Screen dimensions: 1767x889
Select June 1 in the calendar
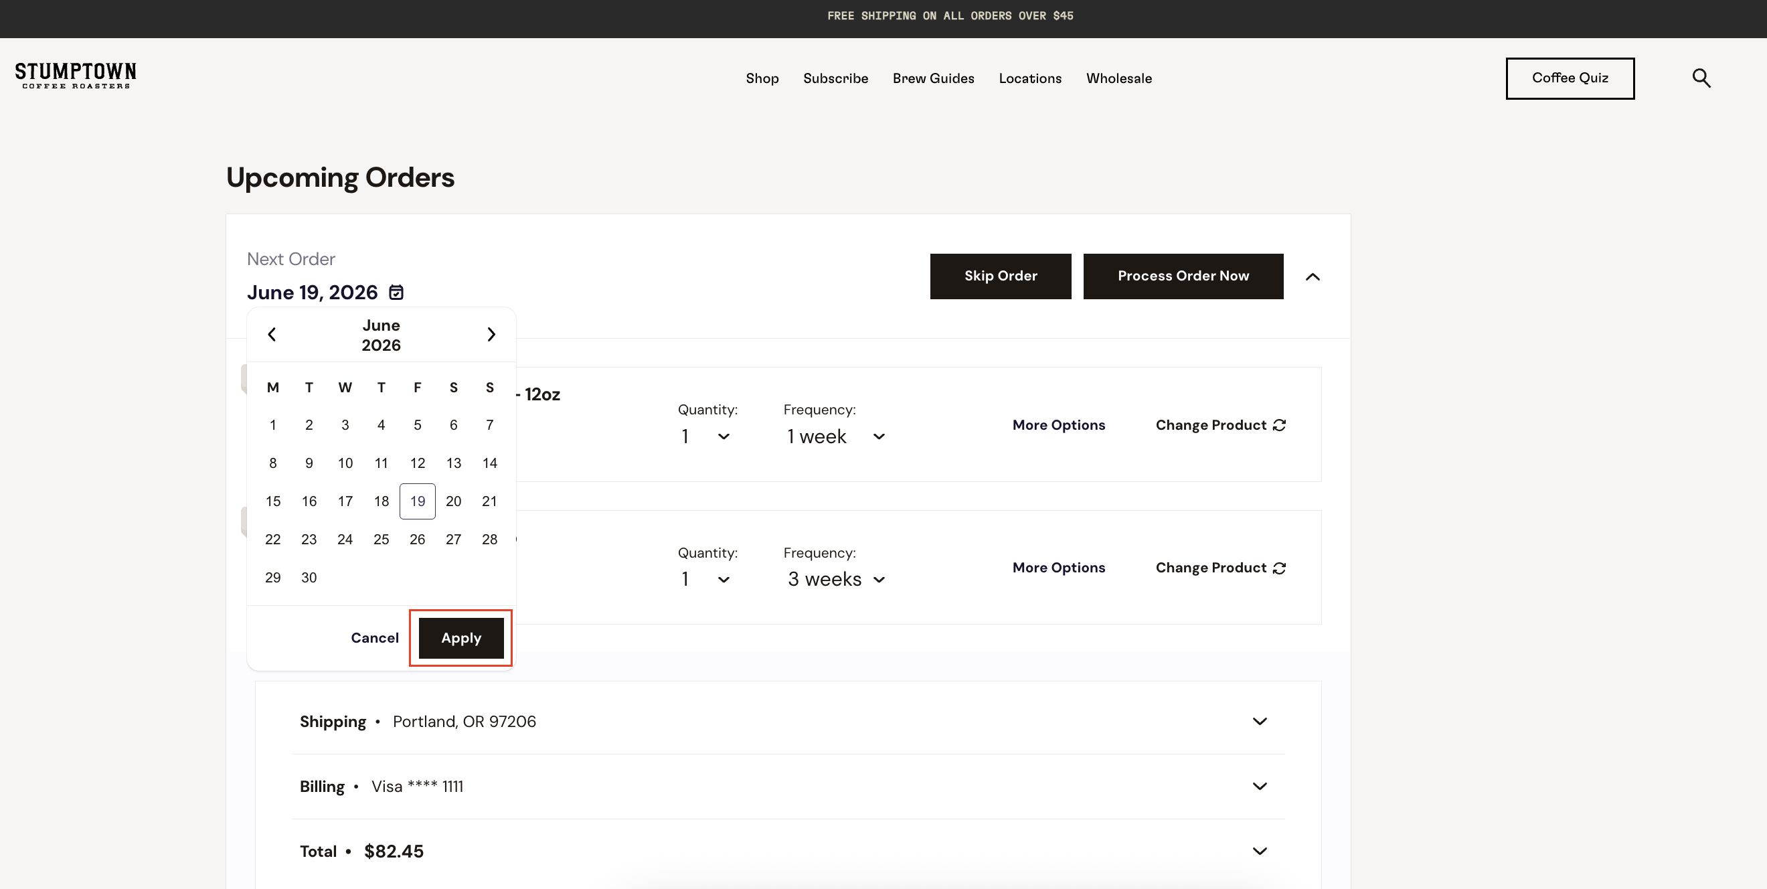(x=273, y=425)
